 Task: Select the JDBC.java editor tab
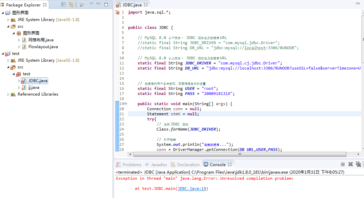tap(132, 5)
